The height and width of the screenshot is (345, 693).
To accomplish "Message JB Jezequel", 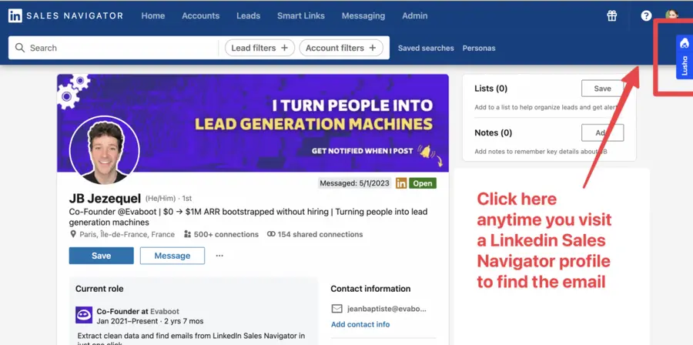I will coord(172,256).
